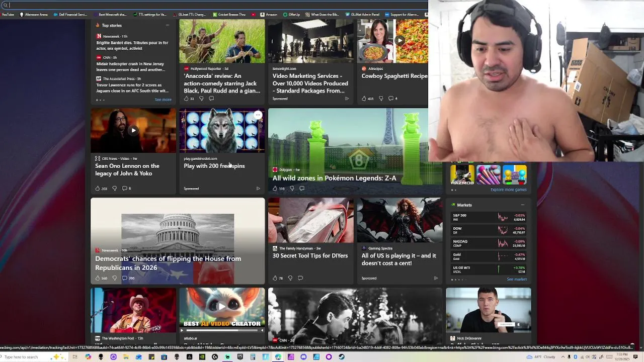Like the 30 Secret Tool Tips article
Screen dimensions: 644x362
click(x=275, y=278)
